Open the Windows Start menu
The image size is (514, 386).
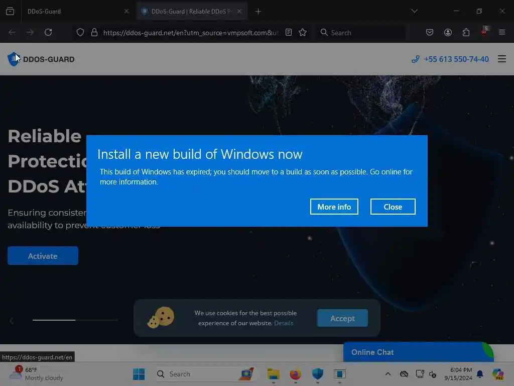pyautogui.click(x=139, y=374)
